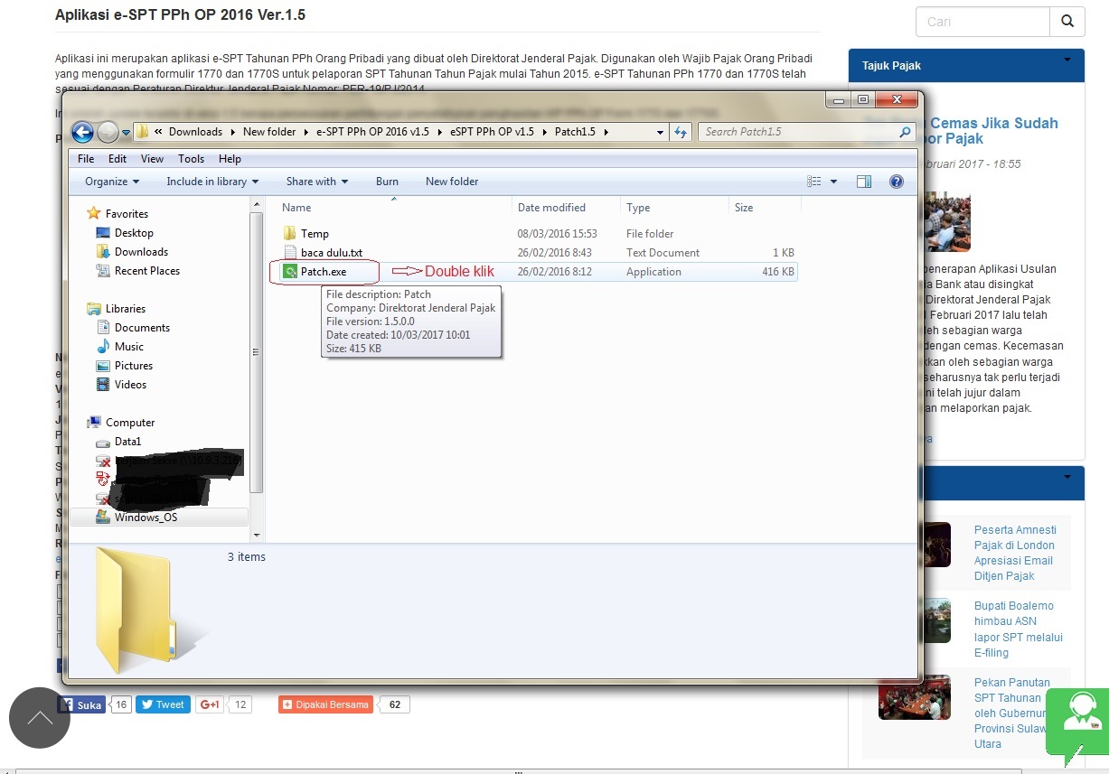Image resolution: width=1109 pixels, height=774 pixels.
Task: Click the Burn toolbar button
Action: point(387,182)
